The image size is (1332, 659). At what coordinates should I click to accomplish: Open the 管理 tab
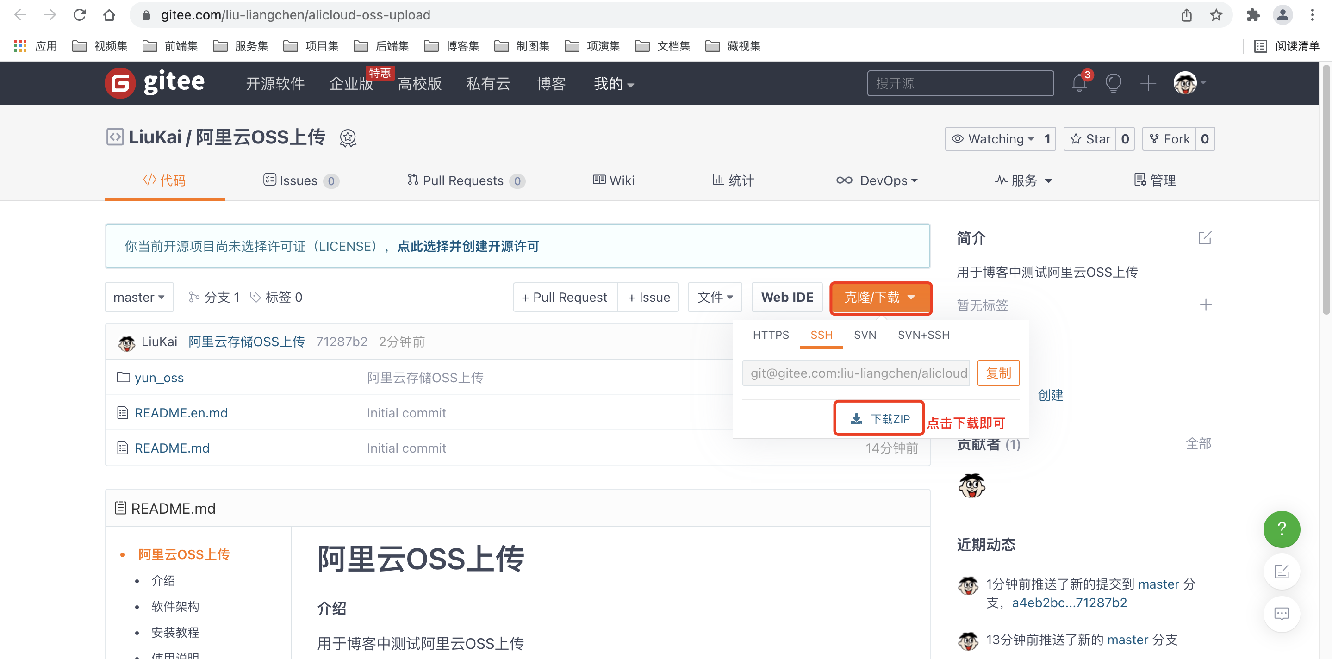[x=1155, y=180]
